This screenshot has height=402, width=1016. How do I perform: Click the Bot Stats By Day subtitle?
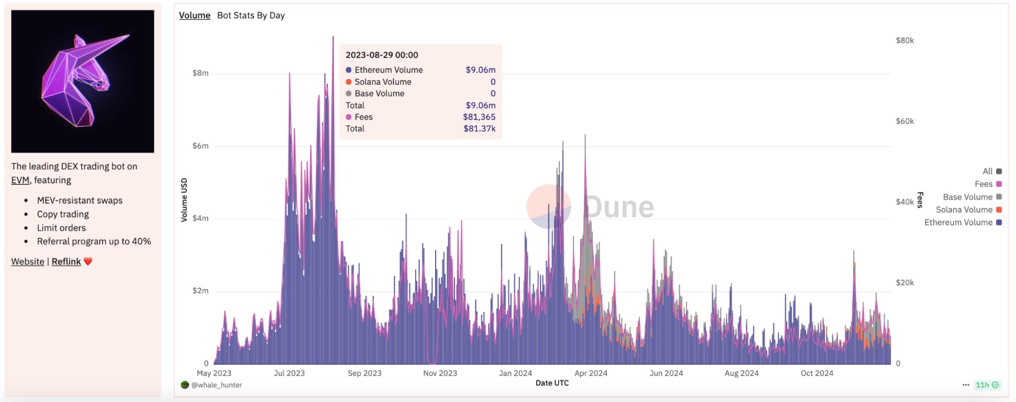(251, 15)
